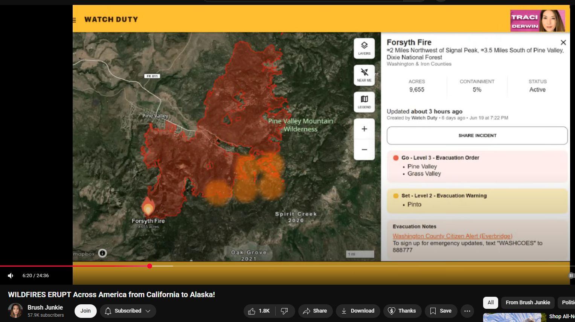Screen dimensions: 575x322
Task: Open the Layers map control
Action: coord(364,48)
